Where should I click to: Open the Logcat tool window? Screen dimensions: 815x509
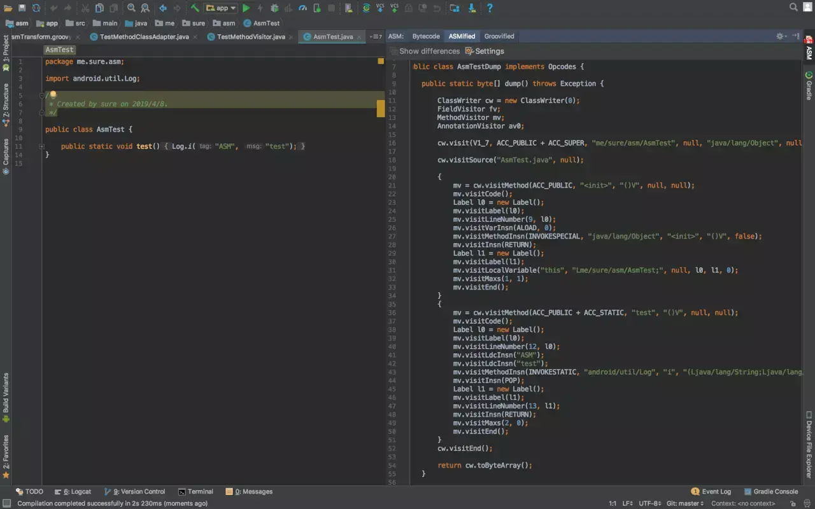tap(73, 492)
